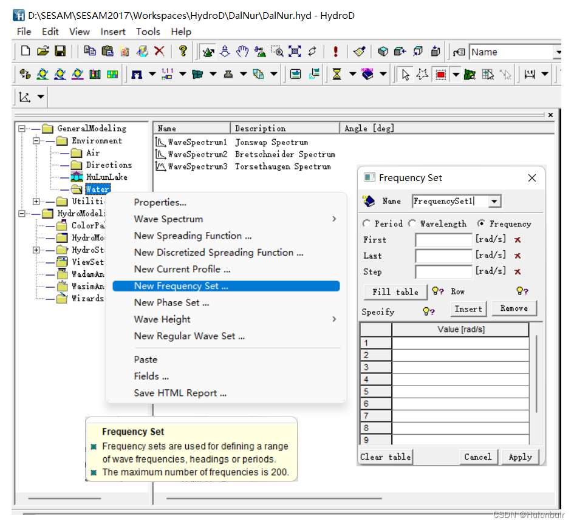Click the Save floppy disk icon

tap(60, 51)
